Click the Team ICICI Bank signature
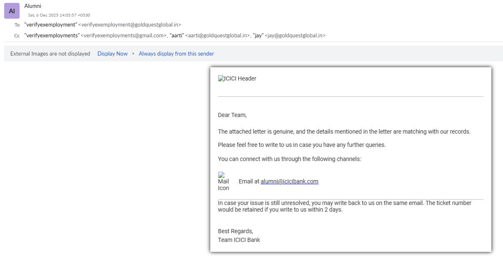This screenshot has width=503, height=256. (x=239, y=240)
